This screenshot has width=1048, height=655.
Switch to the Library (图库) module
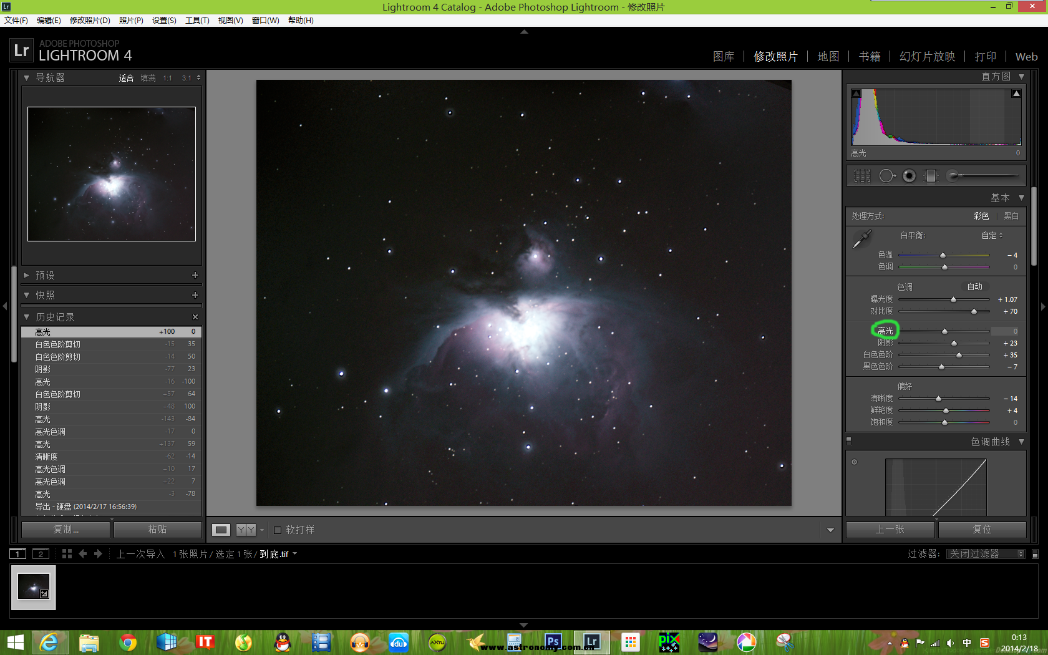click(724, 57)
